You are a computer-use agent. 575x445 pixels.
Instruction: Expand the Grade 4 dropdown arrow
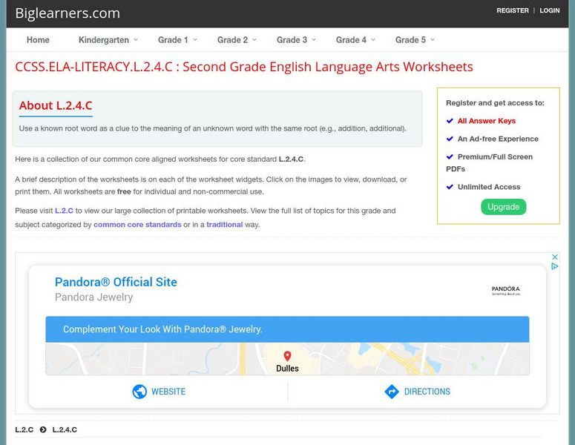373,39
